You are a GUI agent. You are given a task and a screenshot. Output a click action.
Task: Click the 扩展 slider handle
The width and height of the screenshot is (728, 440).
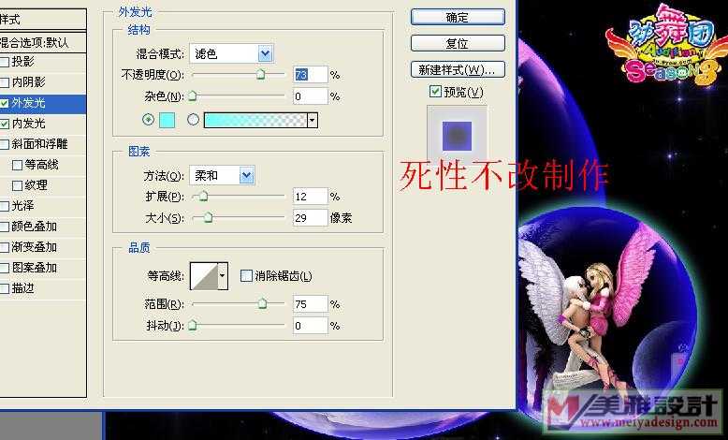pos(203,196)
